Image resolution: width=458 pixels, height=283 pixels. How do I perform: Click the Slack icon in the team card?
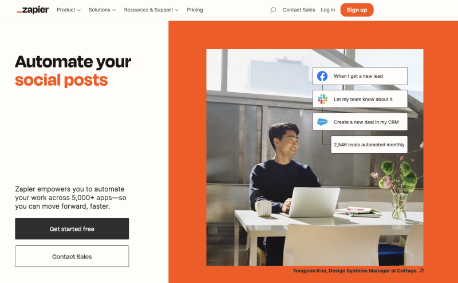pos(322,99)
